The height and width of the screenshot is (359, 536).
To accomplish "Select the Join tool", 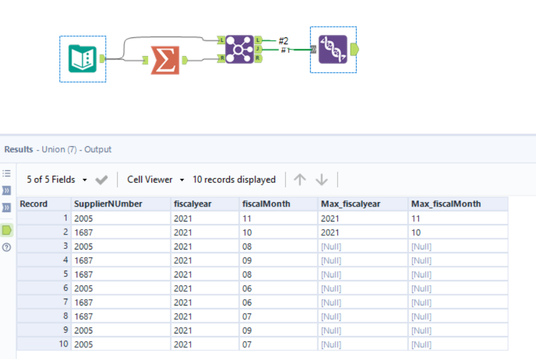I will click(240, 49).
